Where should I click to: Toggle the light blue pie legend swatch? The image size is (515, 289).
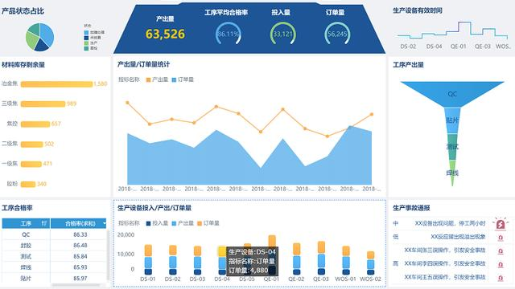[x=86, y=32]
